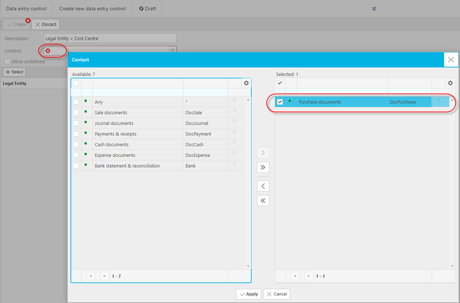Click magnifier icon in Payments & receipts row
460x303 pixels.
pyautogui.click(x=234, y=132)
